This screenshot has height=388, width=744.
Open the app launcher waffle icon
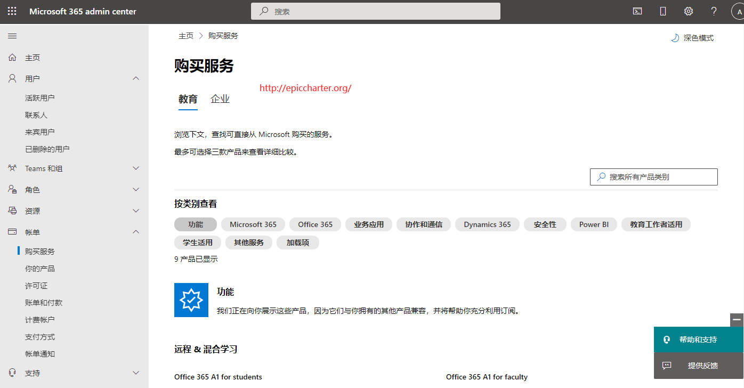pyautogui.click(x=12, y=11)
